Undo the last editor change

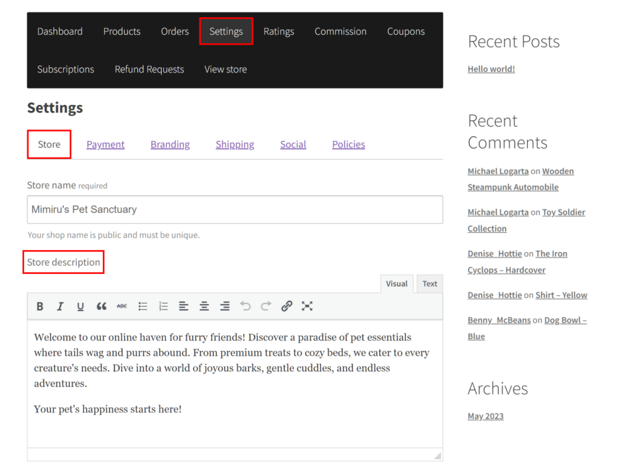coord(245,306)
